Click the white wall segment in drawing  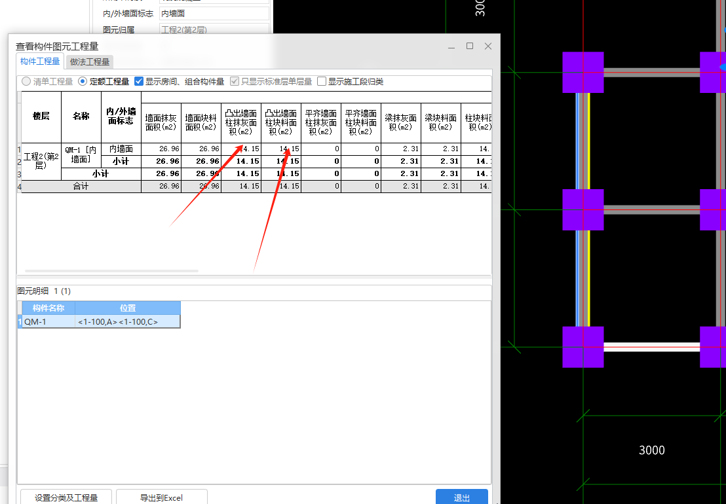[x=651, y=348]
